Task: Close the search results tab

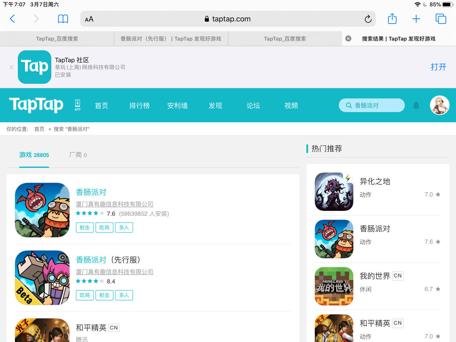Action: click(348, 38)
